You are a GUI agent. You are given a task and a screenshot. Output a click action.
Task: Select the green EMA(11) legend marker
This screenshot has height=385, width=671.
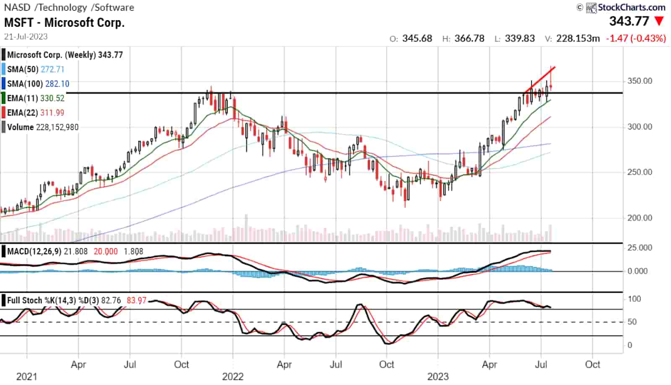[x=3, y=98]
